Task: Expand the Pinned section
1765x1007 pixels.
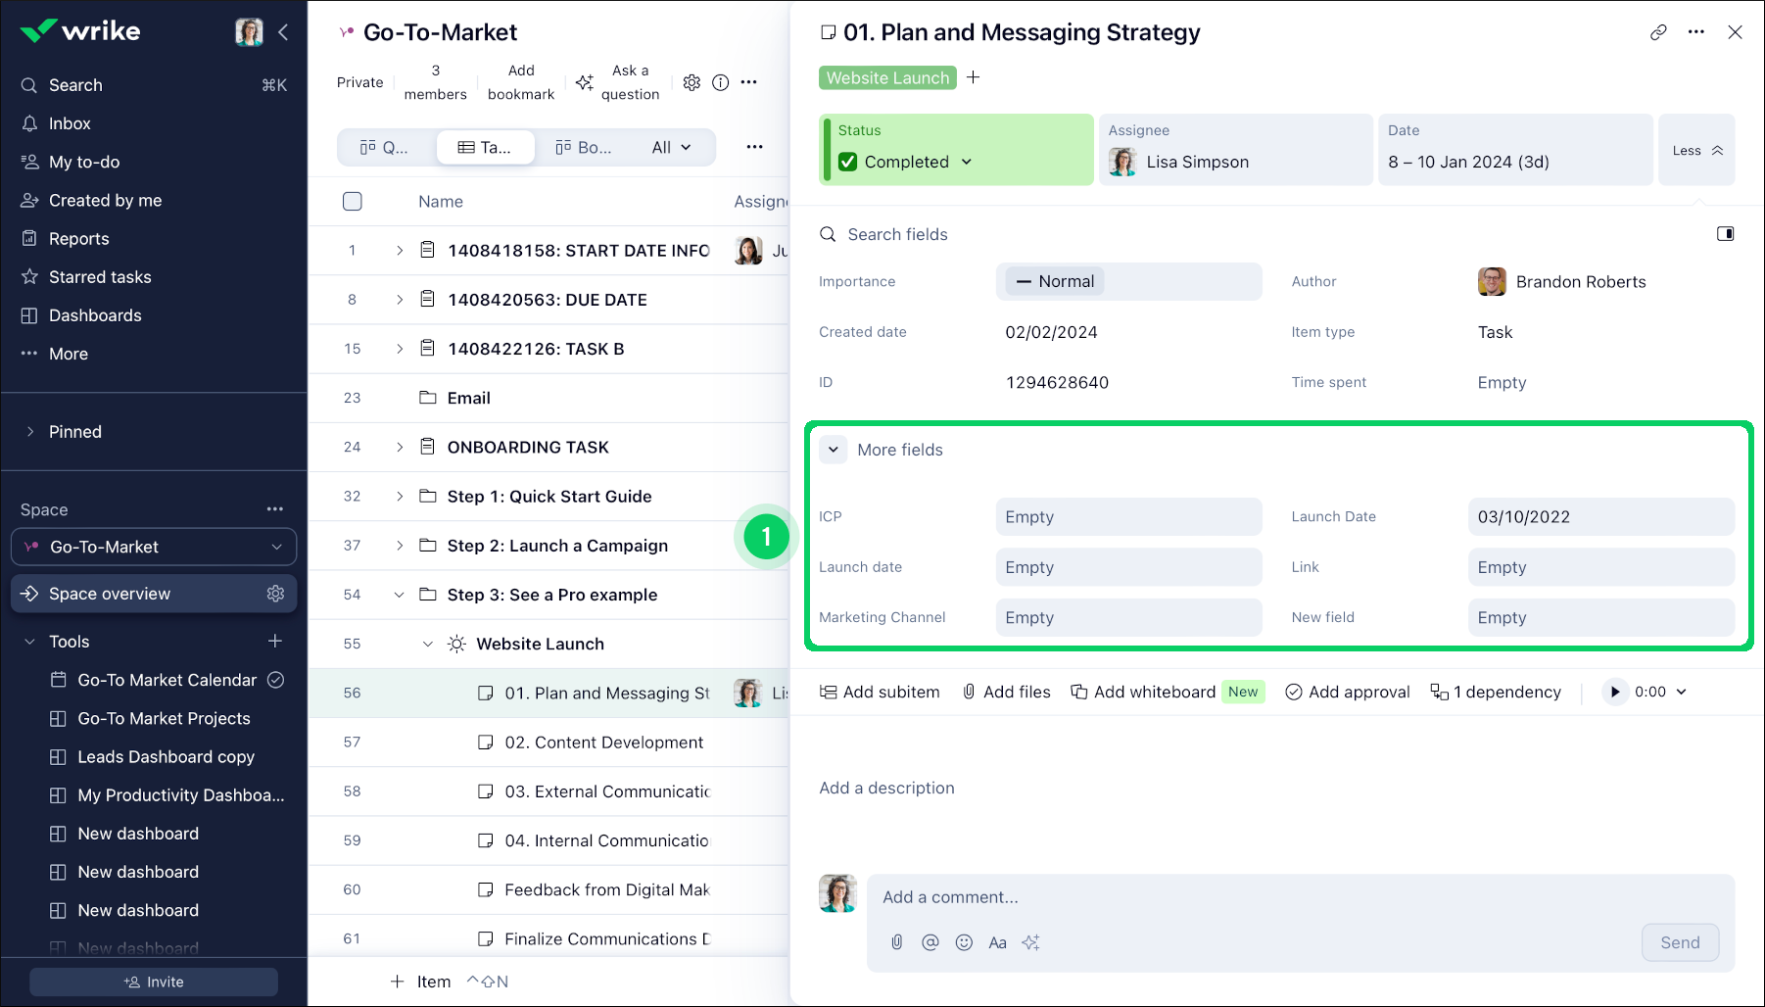Action: (29, 431)
